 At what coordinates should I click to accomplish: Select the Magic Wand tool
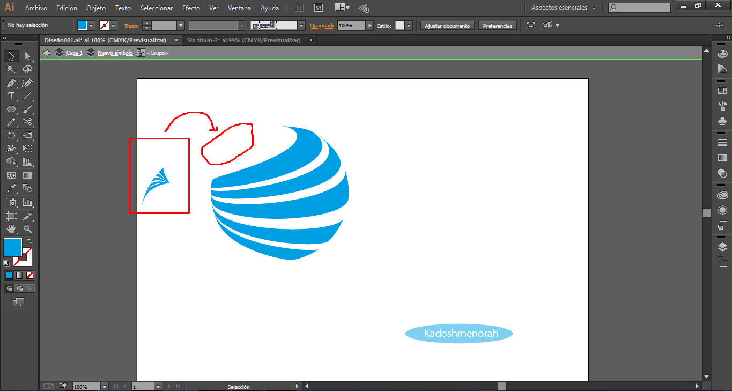(x=11, y=69)
